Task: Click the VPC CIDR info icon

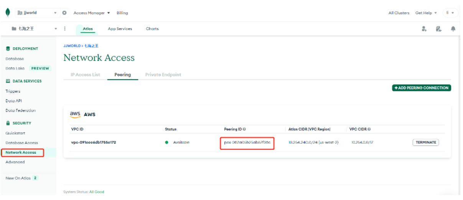Action: pos(369,129)
